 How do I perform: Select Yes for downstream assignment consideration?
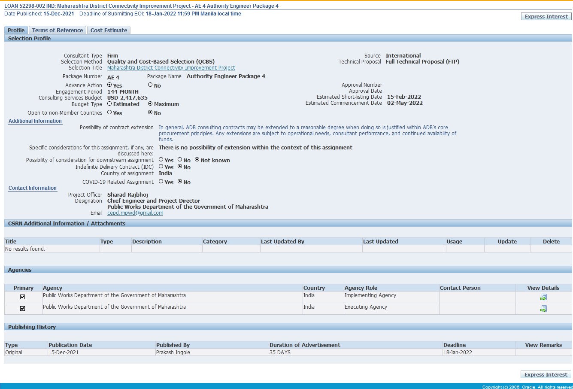(x=161, y=160)
